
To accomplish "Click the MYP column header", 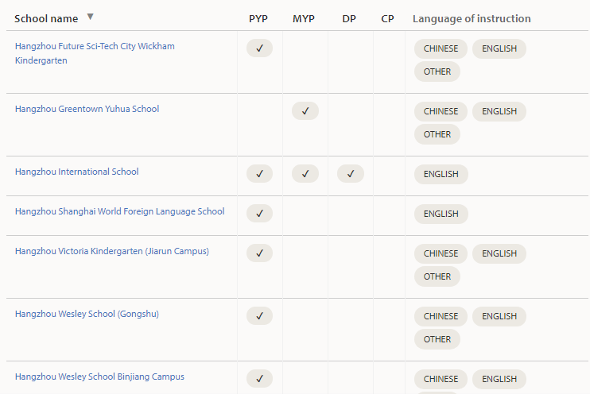I will tap(304, 19).
